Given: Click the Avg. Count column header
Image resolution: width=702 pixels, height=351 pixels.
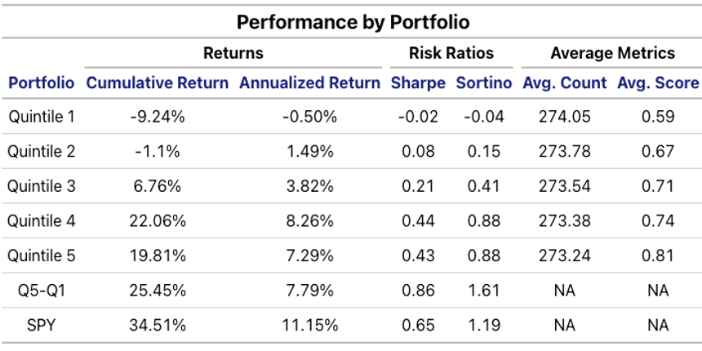Looking at the screenshot, I should (564, 83).
